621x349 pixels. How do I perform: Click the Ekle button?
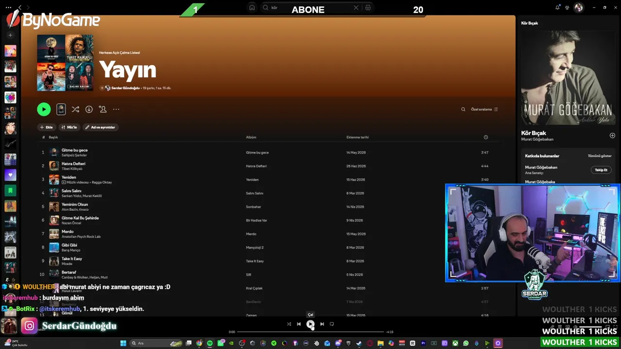[x=47, y=127]
